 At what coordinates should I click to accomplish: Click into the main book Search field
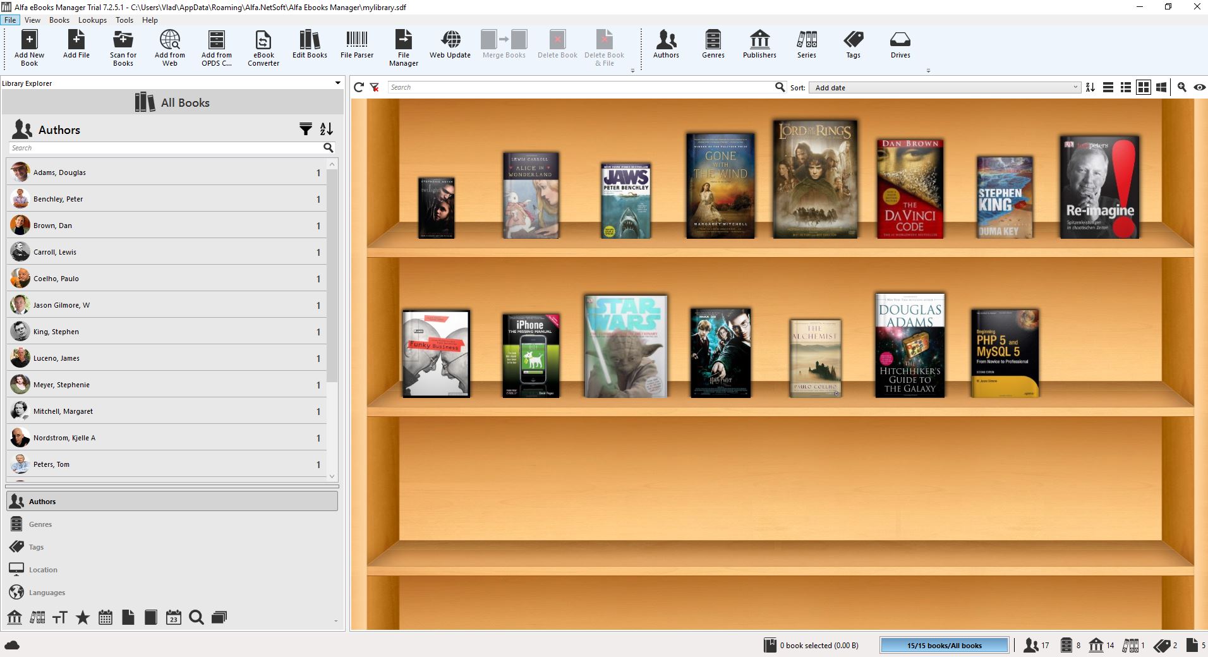pyautogui.click(x=581, y=87)
